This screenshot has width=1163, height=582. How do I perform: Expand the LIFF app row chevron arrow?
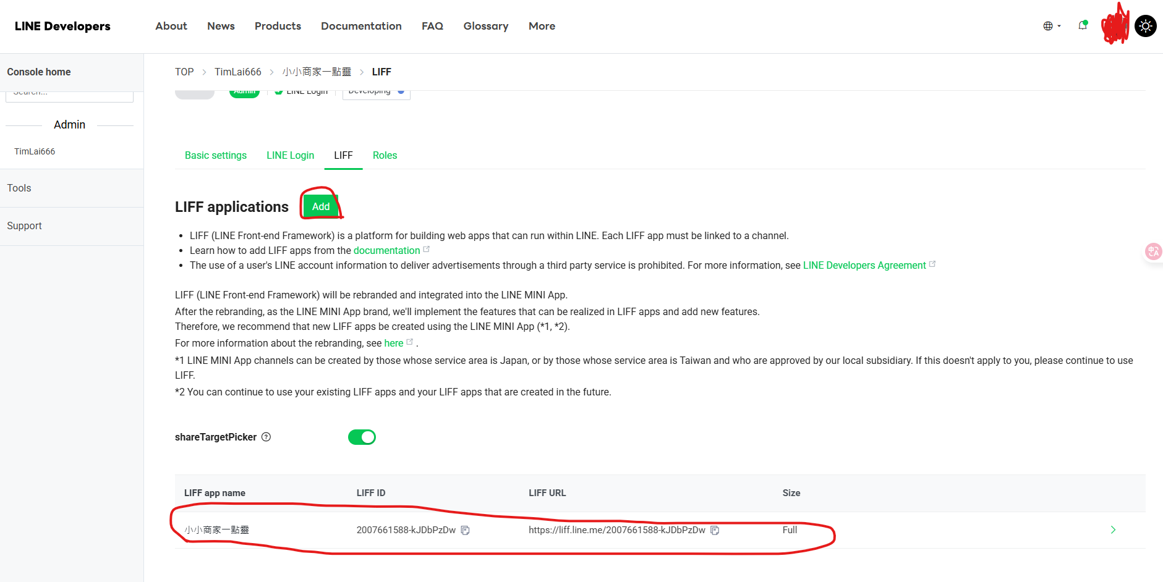pyautogui.click(x=1113, y=530)
